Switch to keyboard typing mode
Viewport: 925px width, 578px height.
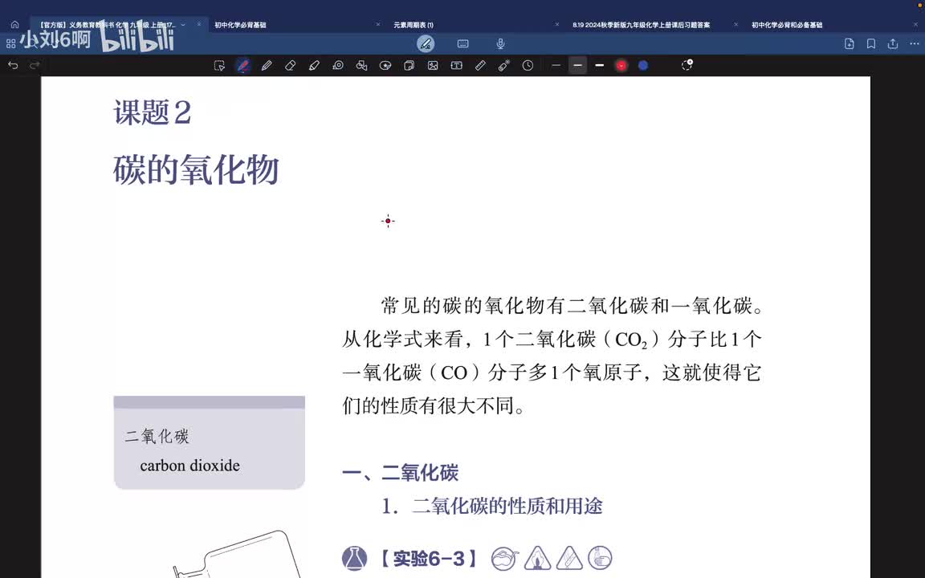pyautogui.click(x=463, y=43)
